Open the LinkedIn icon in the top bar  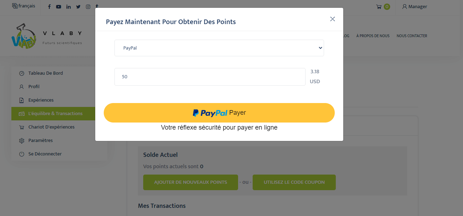pos(68,6)
